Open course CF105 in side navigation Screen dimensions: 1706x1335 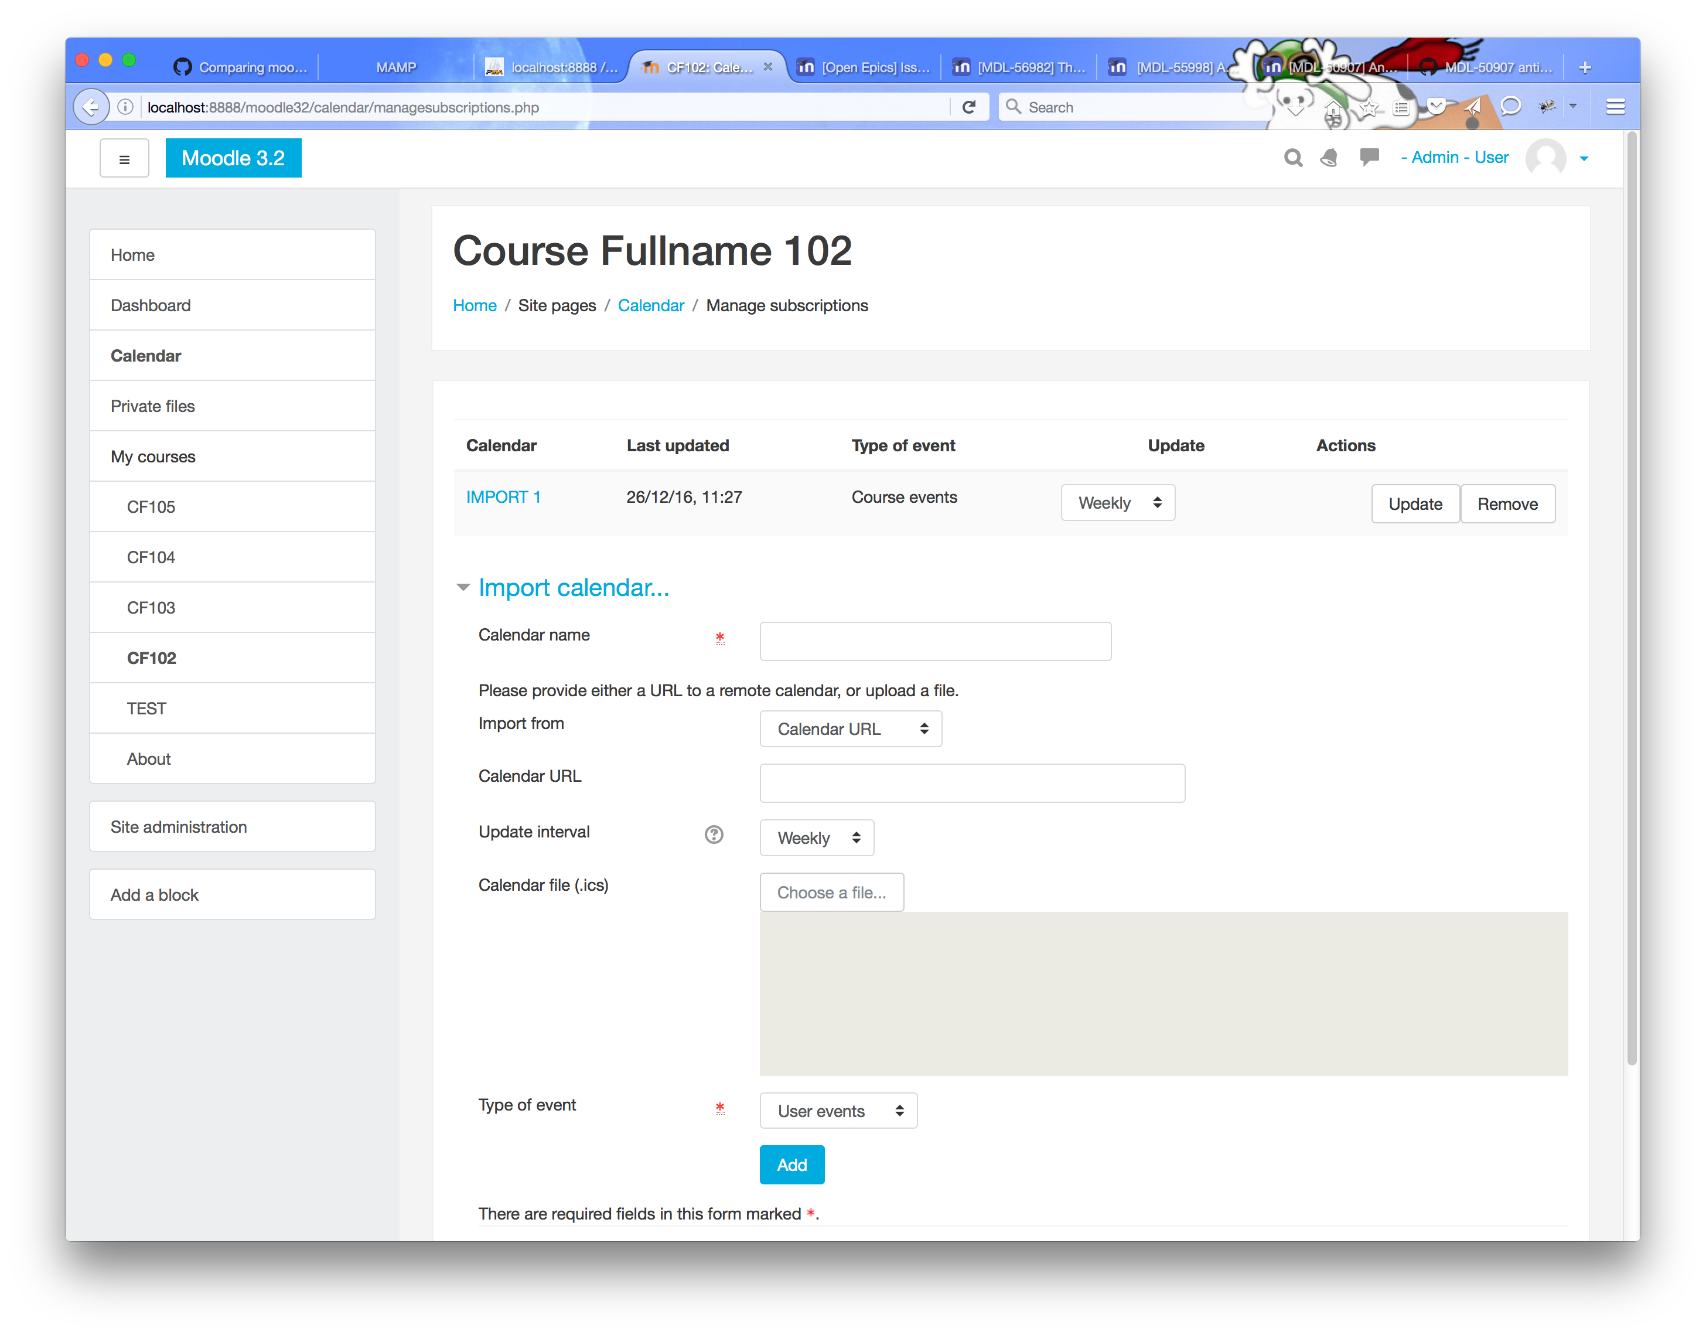[233, 508]
